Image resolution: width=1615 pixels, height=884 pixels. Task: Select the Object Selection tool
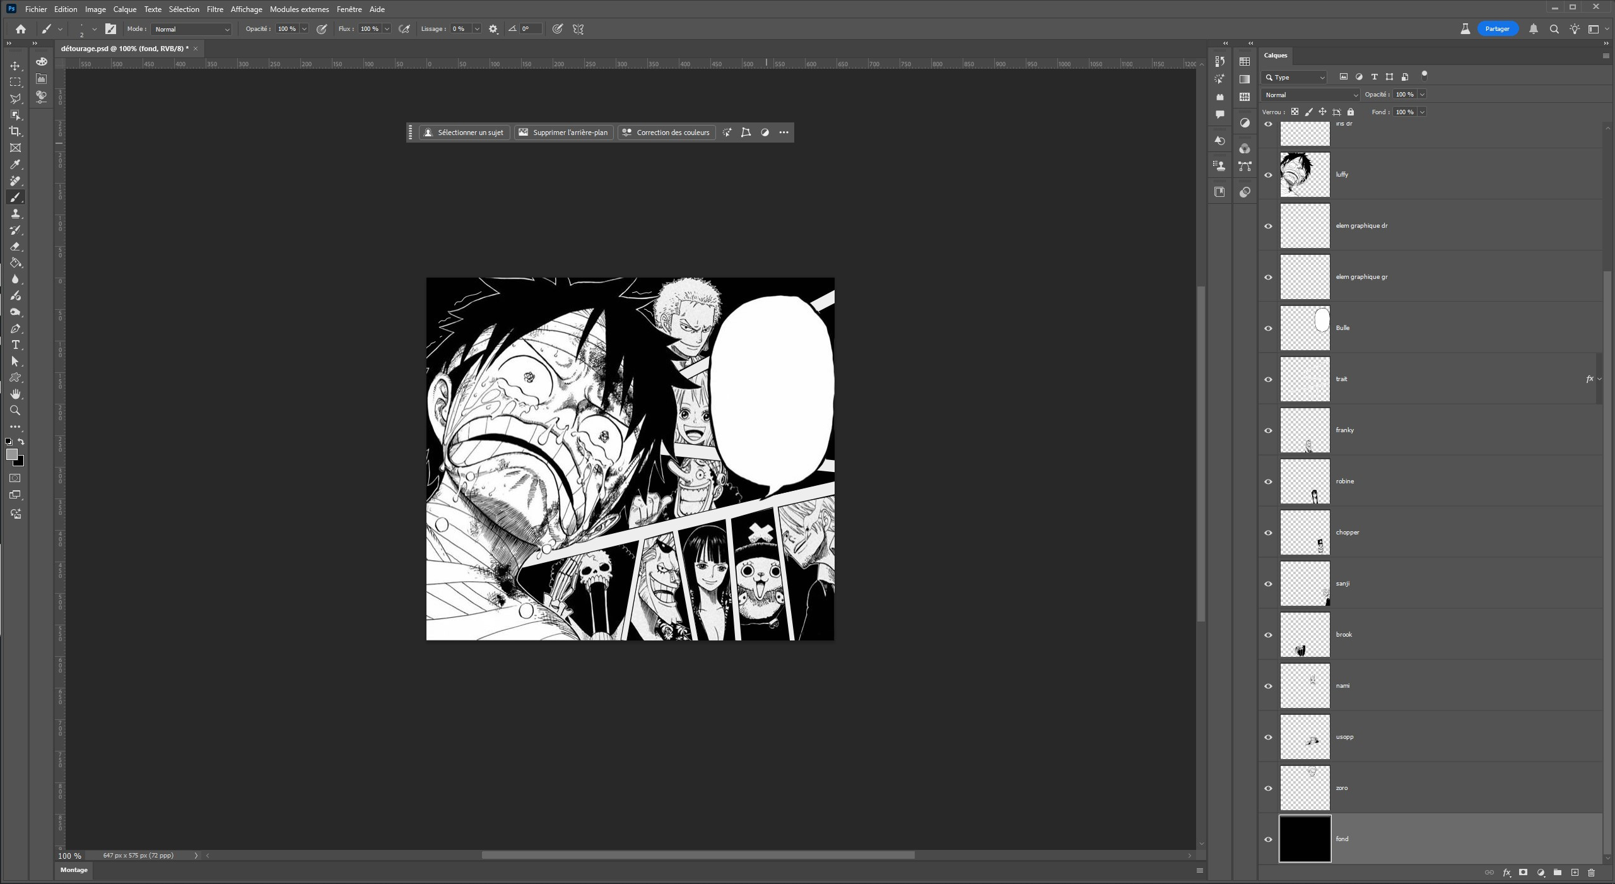coord(15,115)
